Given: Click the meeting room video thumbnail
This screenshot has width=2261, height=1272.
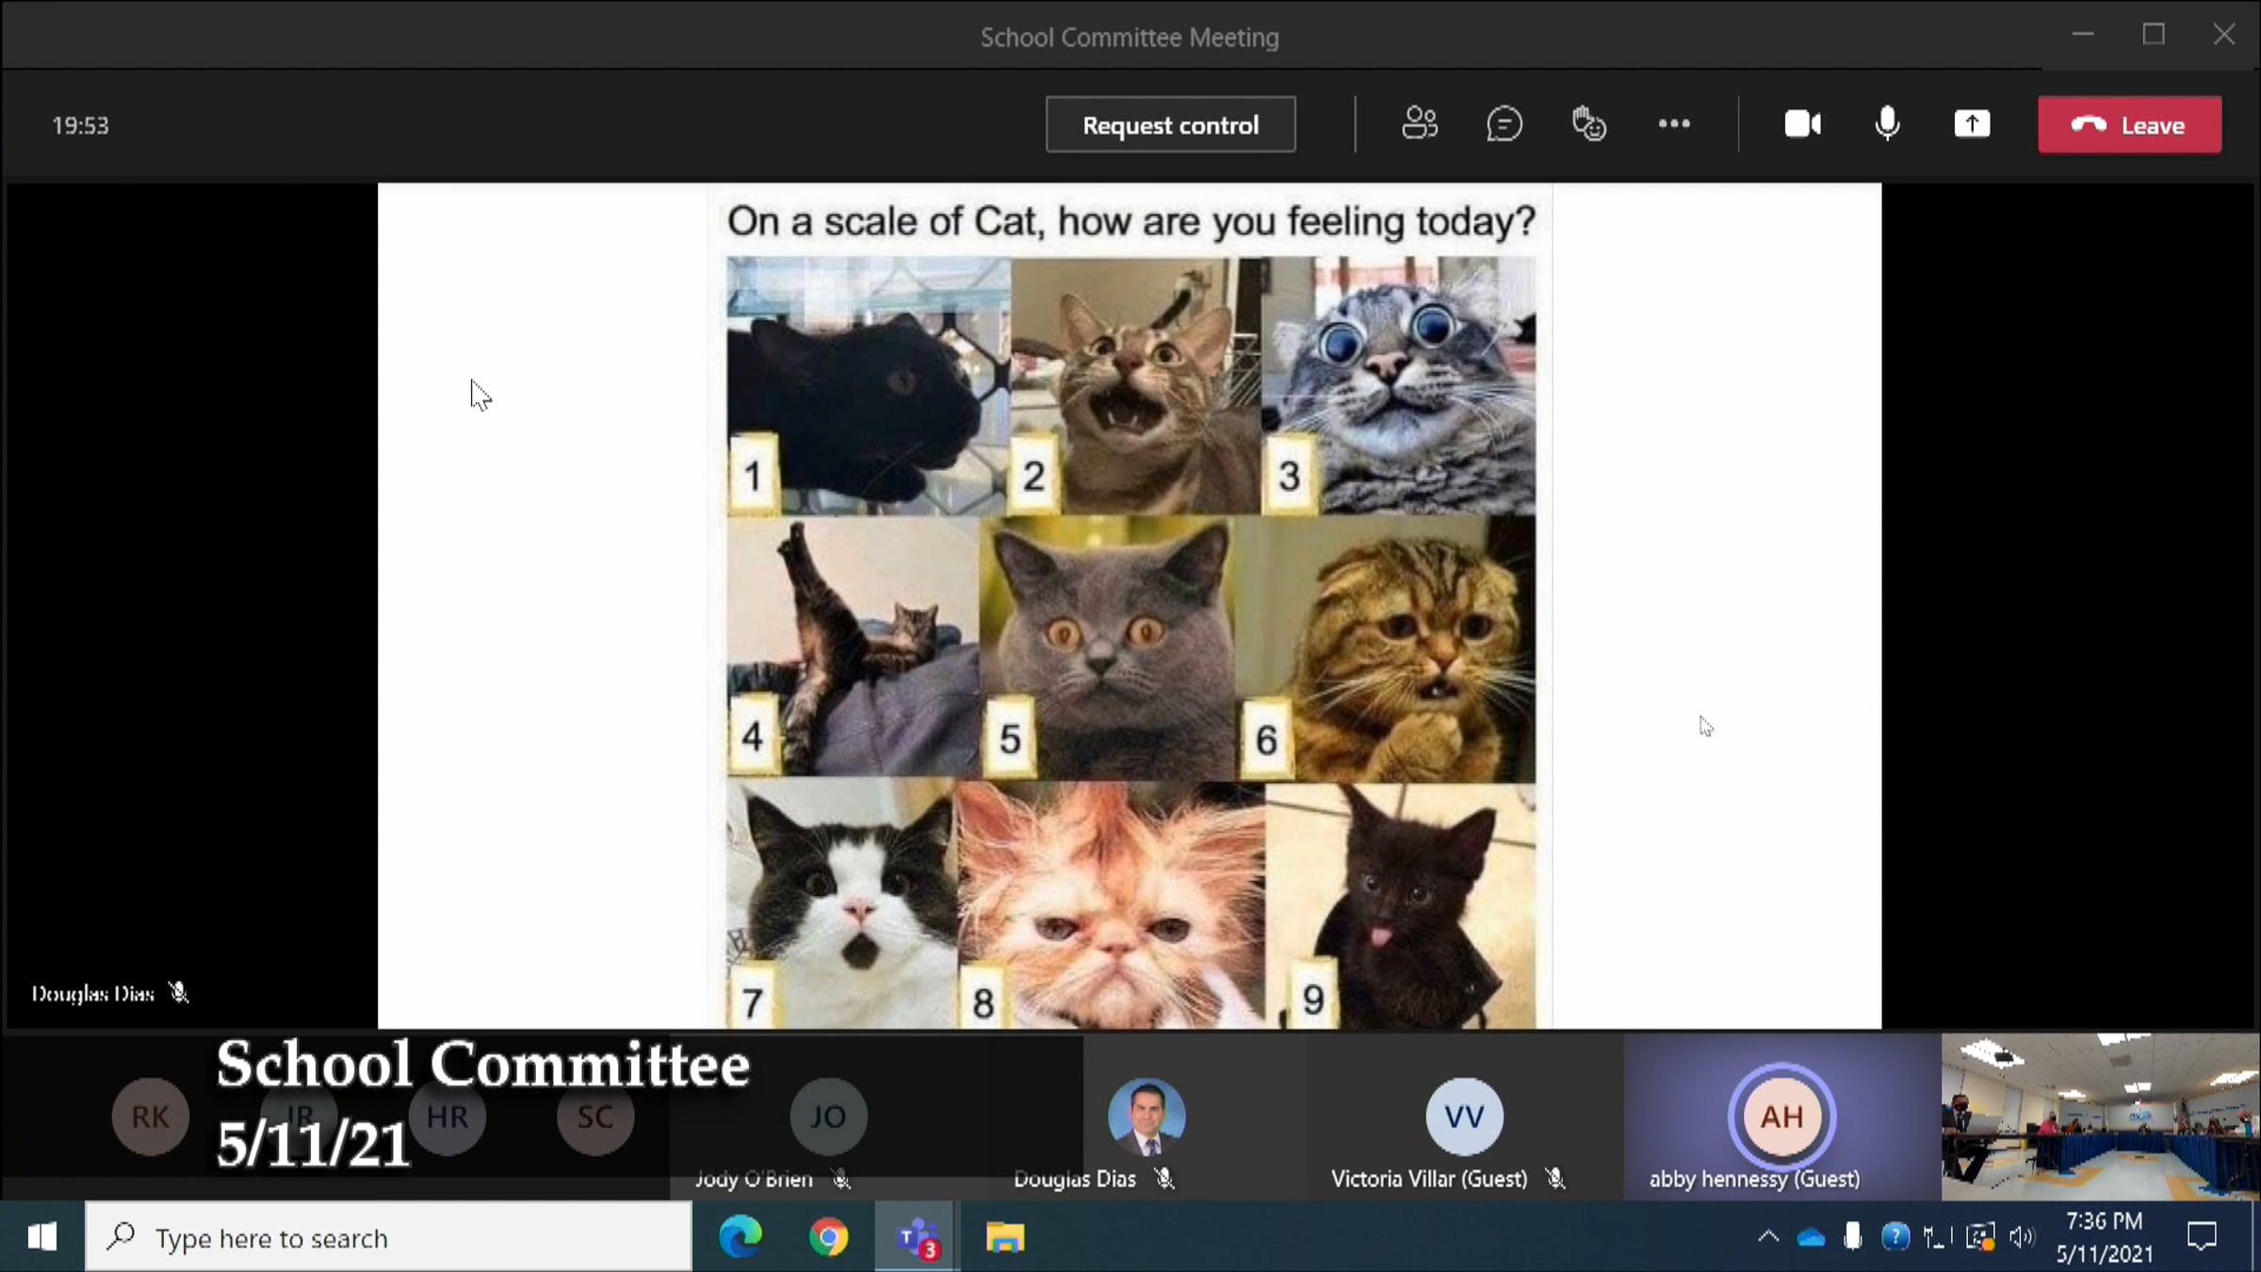Looking at the screenshot, I should click(2100, 1117).
